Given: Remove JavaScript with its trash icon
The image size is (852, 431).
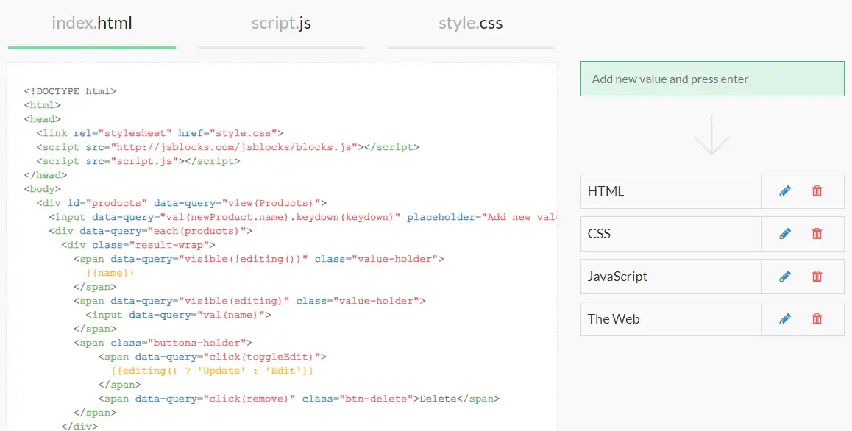Looking at the screenshot, I should point(817,277).
